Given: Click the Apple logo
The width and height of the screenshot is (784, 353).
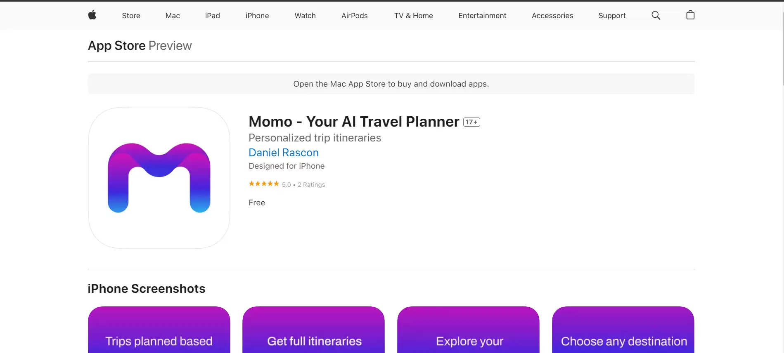Looking at the screenshot, I should pos(92,15).
